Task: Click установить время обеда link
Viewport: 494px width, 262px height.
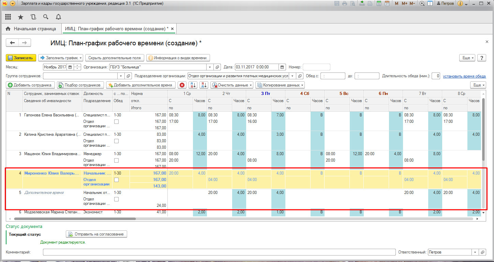Action: 464,76
